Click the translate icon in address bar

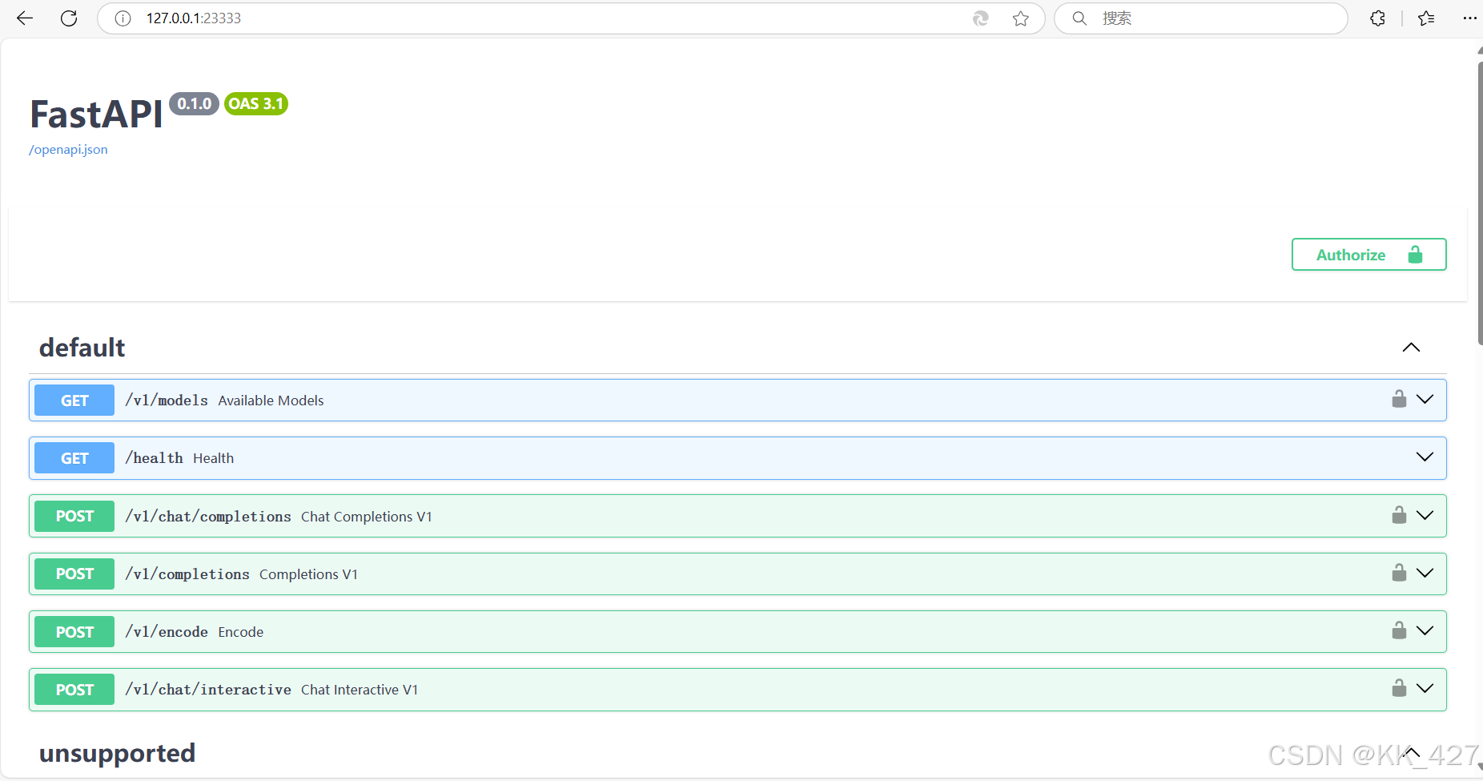click(980, 18)
